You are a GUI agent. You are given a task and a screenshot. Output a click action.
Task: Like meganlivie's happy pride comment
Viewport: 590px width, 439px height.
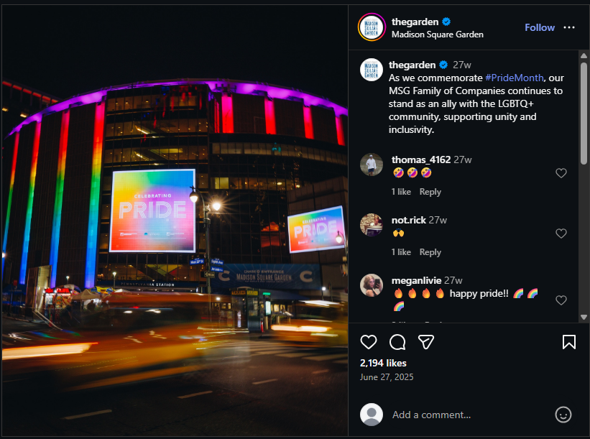point(561,300)
